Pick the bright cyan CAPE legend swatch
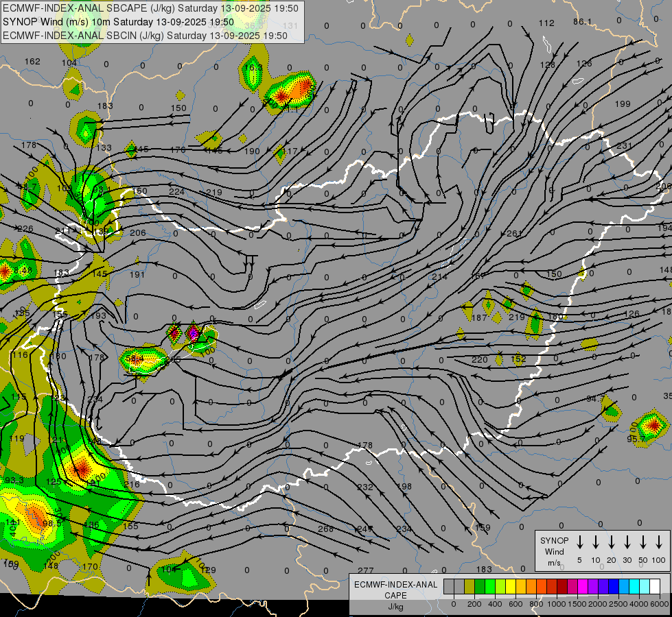The image size is (672, 617). tap(634, 586)
